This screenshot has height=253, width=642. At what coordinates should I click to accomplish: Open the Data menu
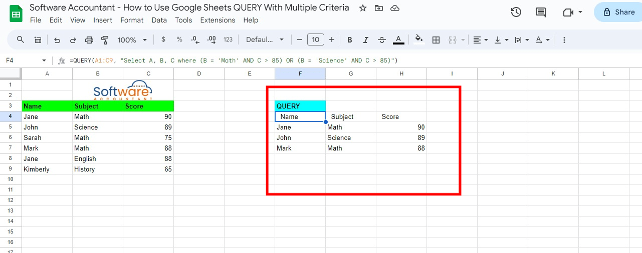(x=159, y=20)
